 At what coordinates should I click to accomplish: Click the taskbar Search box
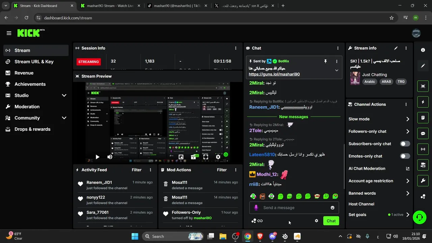[x=173, y=236]
